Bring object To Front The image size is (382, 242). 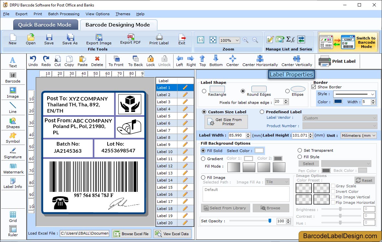coord(116,61)
